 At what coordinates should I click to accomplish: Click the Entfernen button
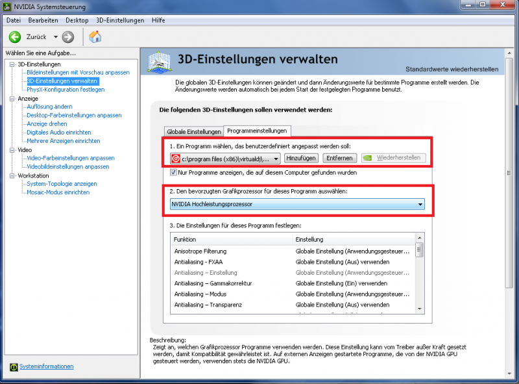click(339, 158)
